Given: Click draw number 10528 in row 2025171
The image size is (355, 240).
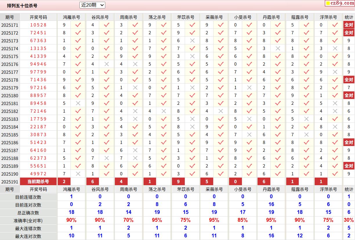Looking at the screenshot, I should [x=38, y=25].
